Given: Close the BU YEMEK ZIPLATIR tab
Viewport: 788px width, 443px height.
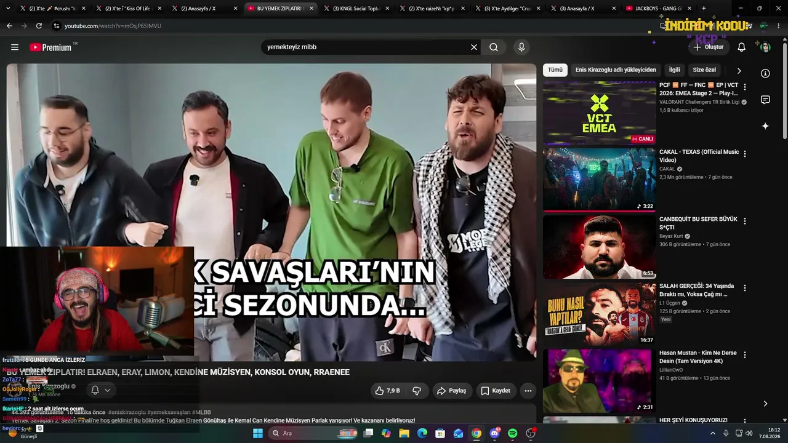Looking at the screenshot, I should pos(312,9).
